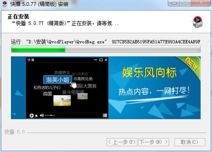This screenshot has width=212, height=152.
Task: Click the preview player's minimize dash icon
Action: tap(96, 60)
